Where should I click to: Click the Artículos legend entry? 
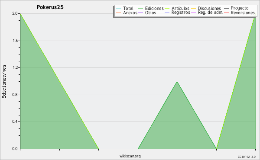click(x=177, y=8)
